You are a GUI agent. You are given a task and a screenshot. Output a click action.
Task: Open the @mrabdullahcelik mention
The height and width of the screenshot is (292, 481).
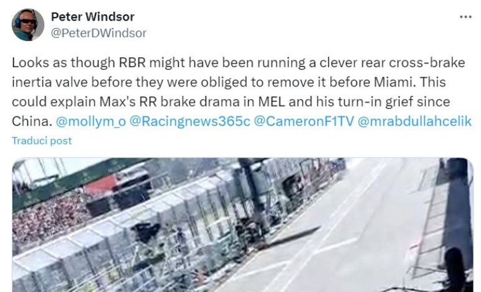[414, 121]
